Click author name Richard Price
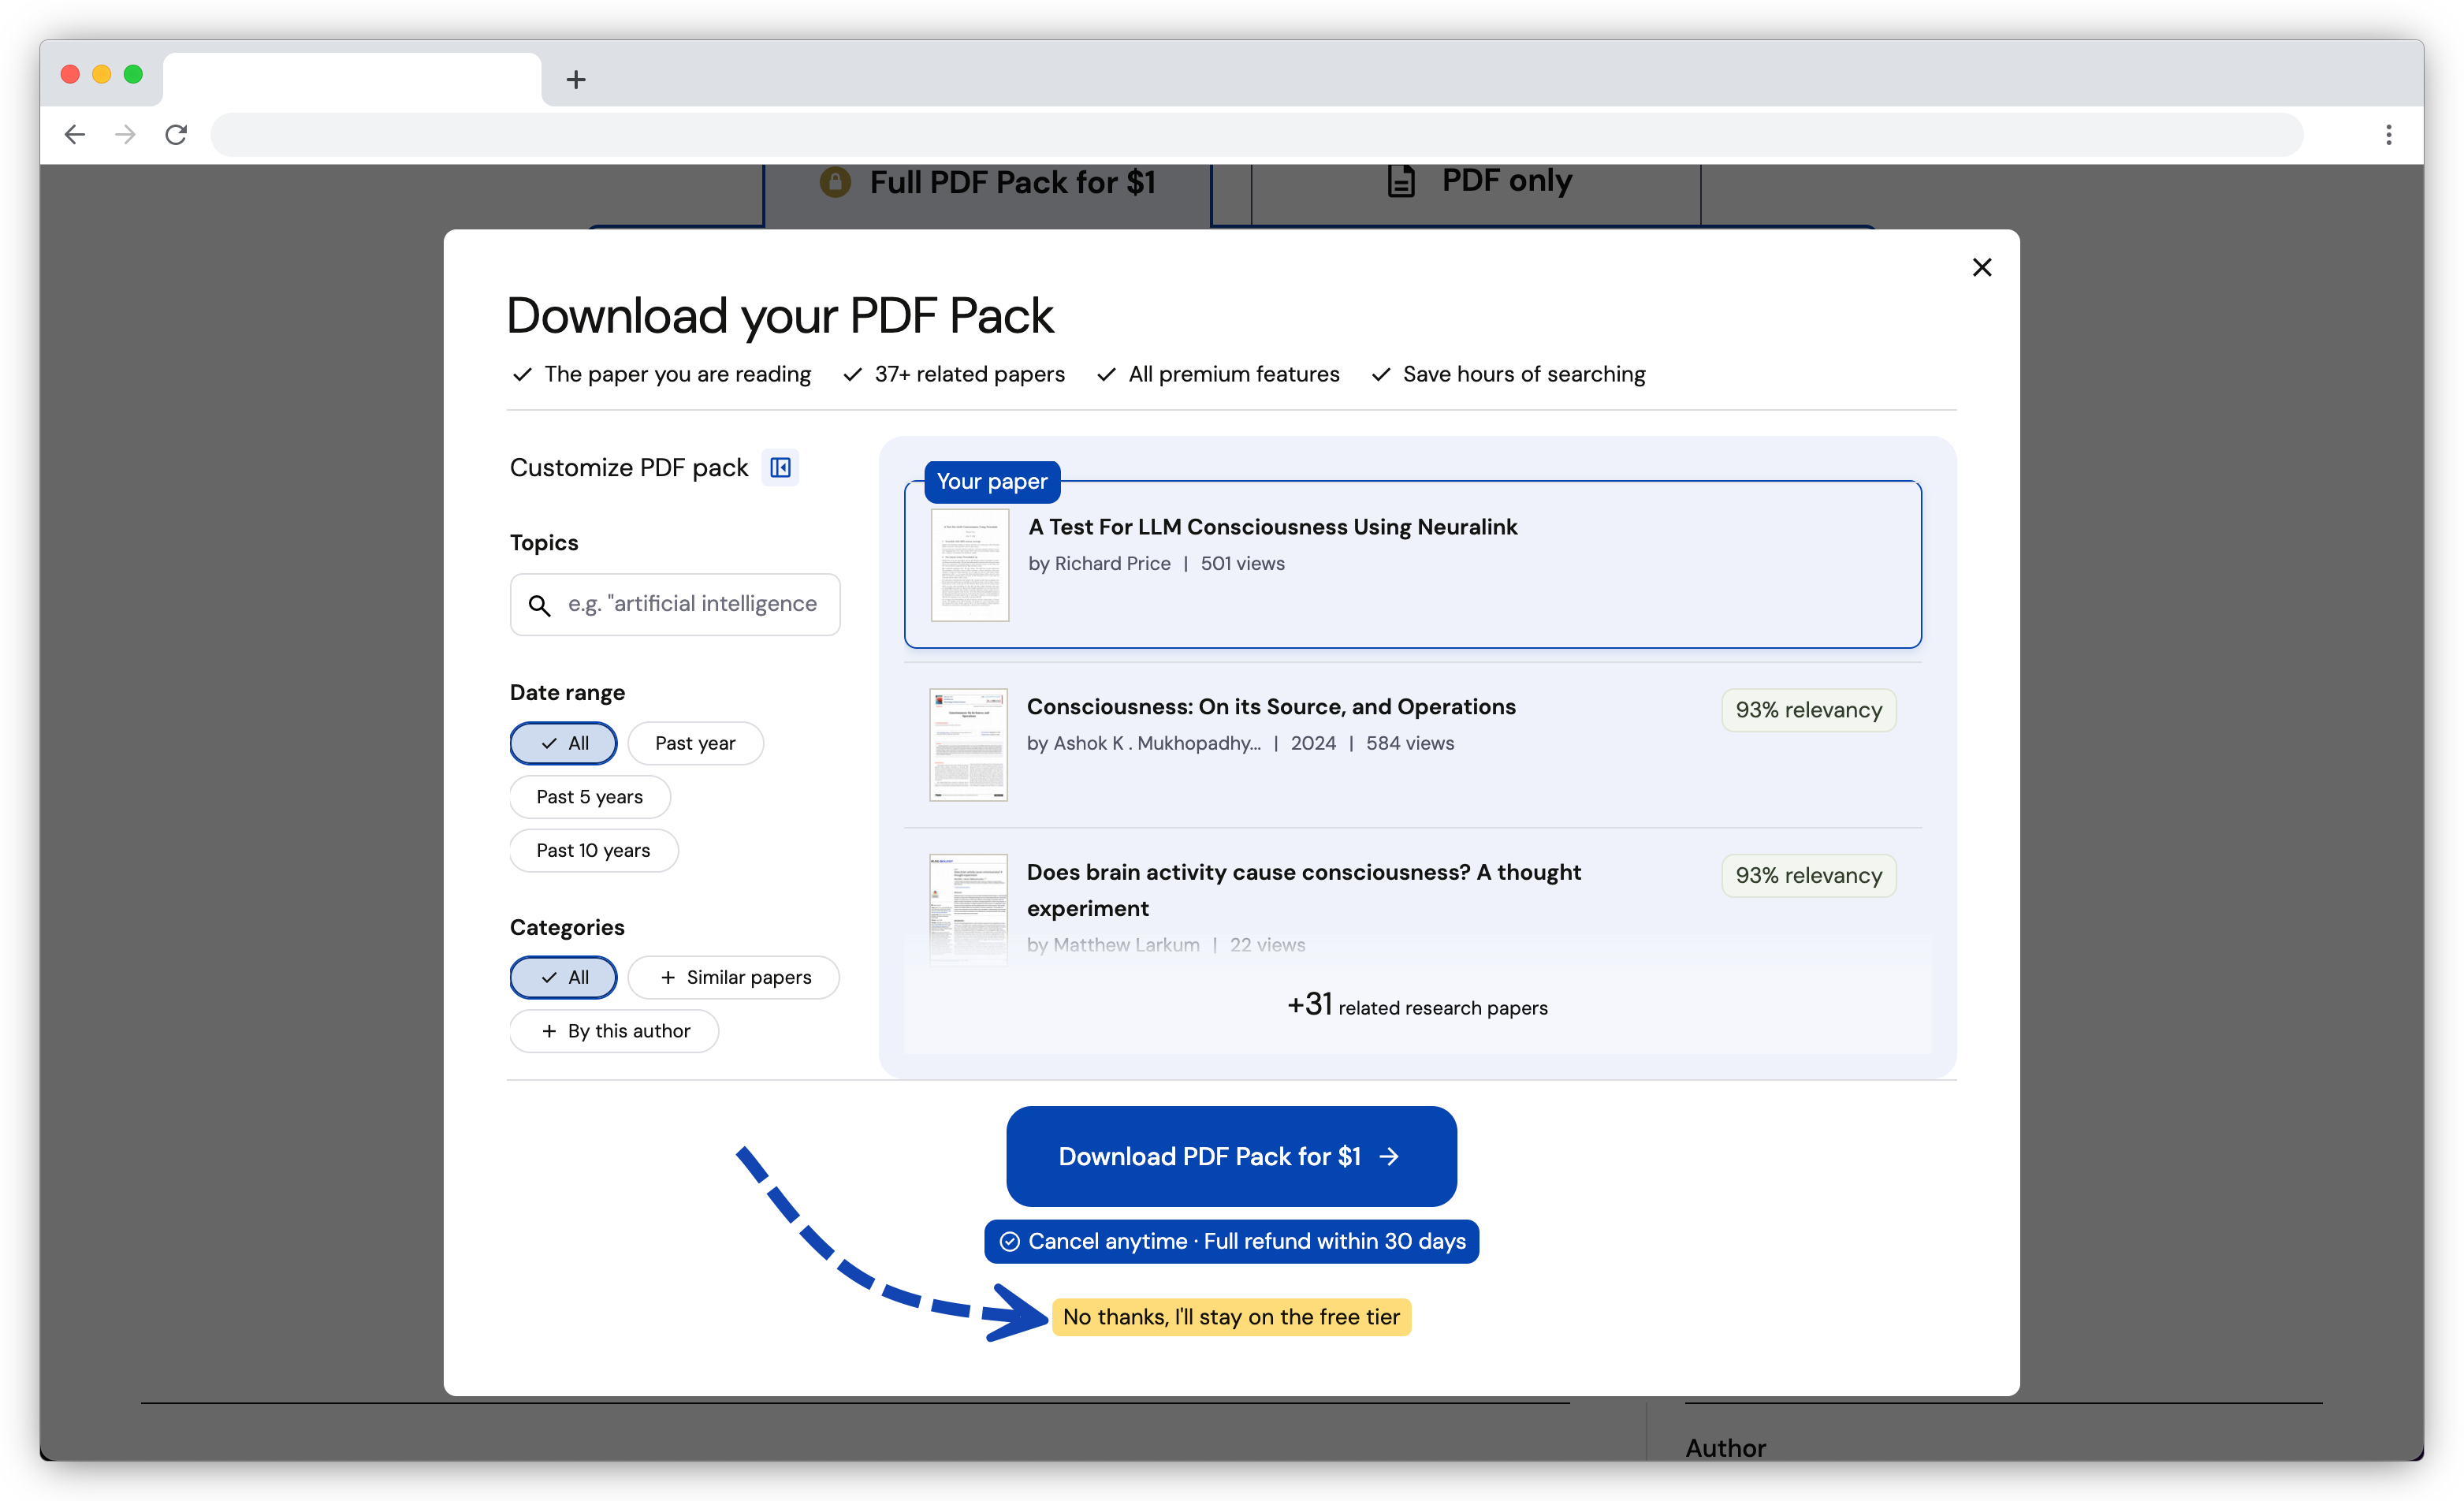2464x1501 pixels. [1112, 564]
